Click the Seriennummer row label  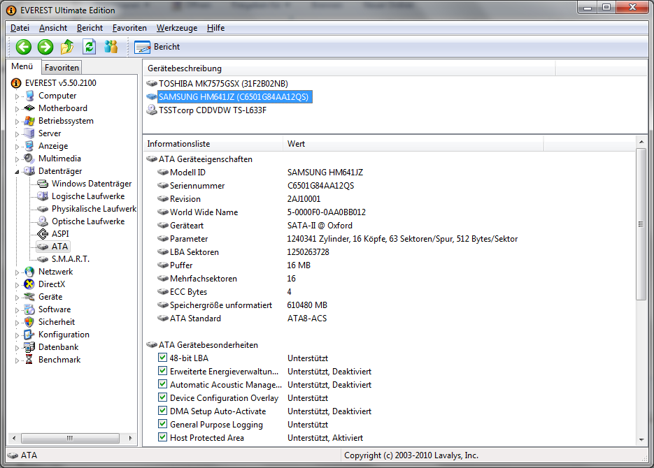coord(197,186)
